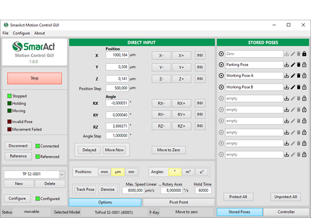Viewport: 311px width, 218px height.
Task: Click the Track Pose button
Action: pos(86,189)
